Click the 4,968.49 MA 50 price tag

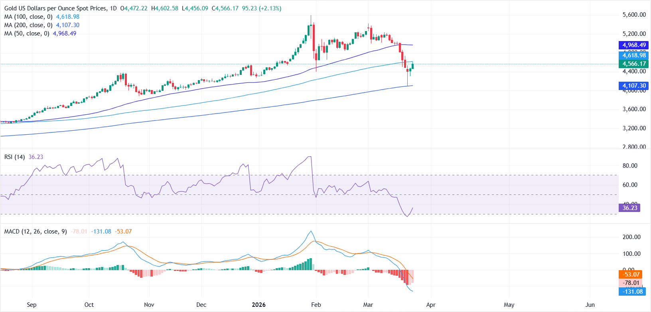[x=634, y=45]
